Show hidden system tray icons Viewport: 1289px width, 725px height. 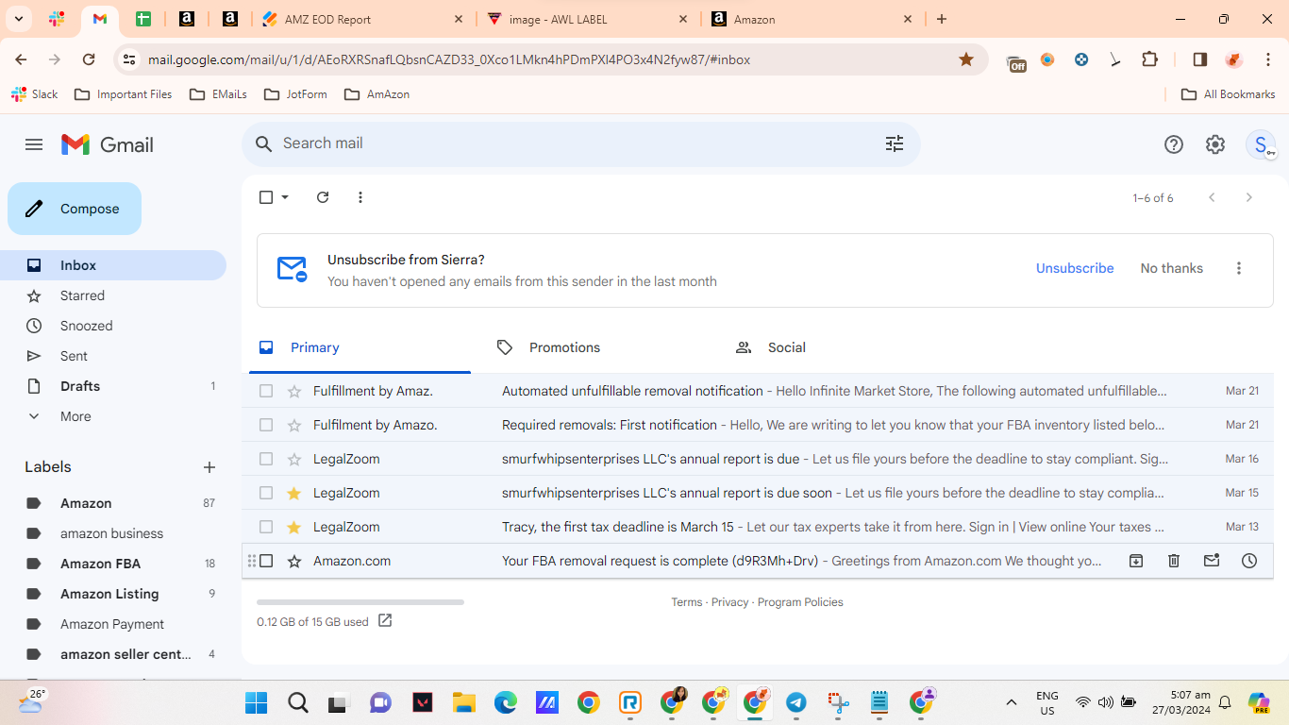coord(1012,702)
